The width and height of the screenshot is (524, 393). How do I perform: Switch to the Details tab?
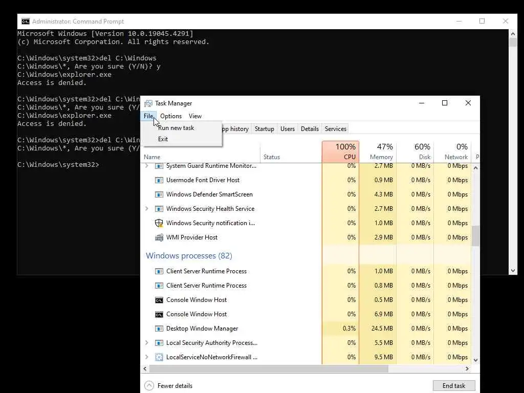coord(310,128)
